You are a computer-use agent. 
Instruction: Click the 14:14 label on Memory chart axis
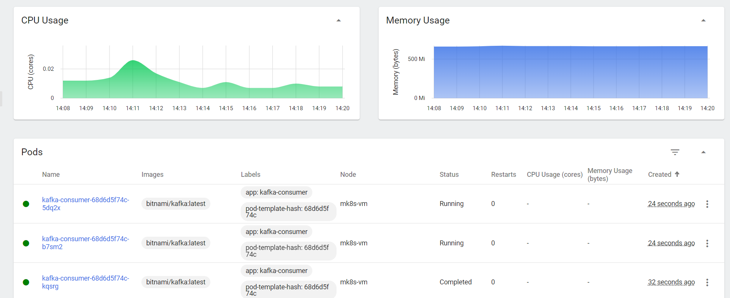click(x=570, y=108)
